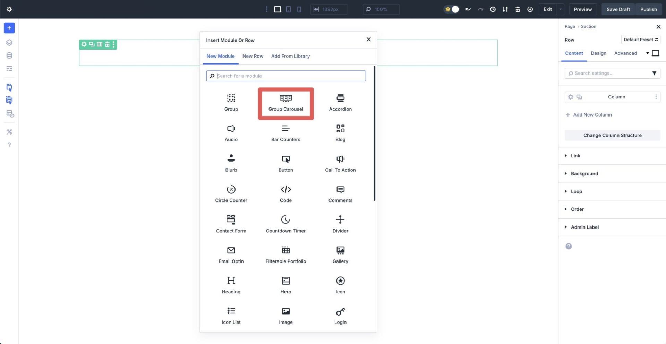Open the Design tab in Row settings
This screenshot has width=666, height=344.
(598, 53)
